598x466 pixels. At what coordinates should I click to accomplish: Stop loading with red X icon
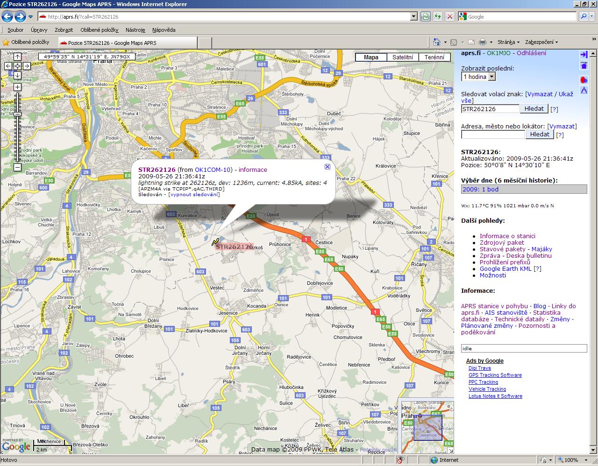449,16
